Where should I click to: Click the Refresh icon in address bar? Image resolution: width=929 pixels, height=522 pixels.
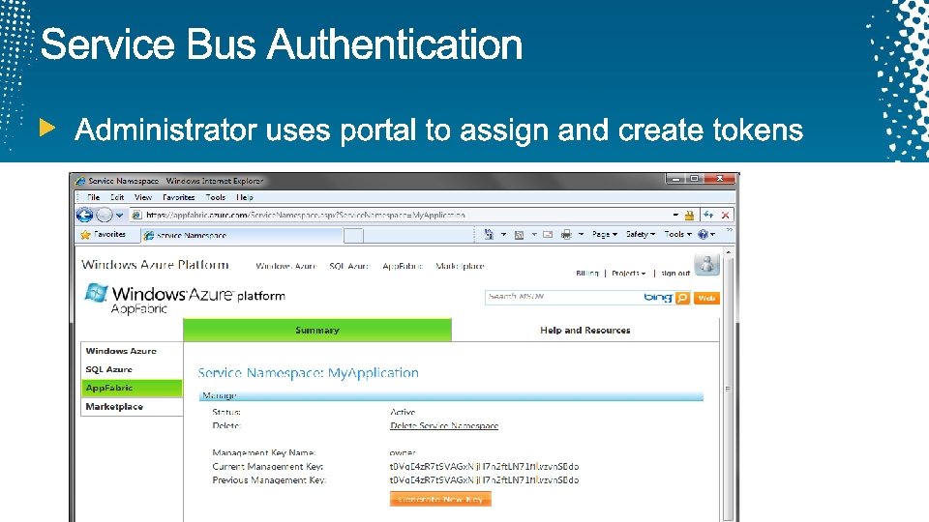708,215
